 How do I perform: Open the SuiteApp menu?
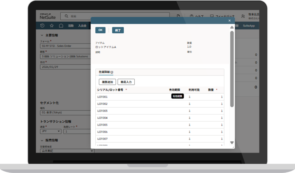(x=249, y=26)
